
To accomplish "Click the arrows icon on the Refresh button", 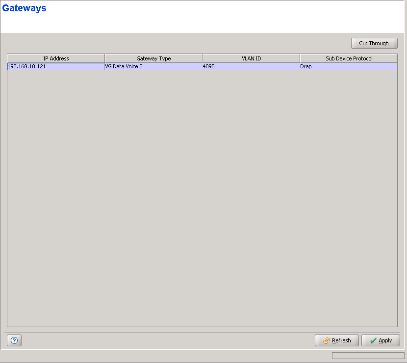I will [x=327, y=341].
